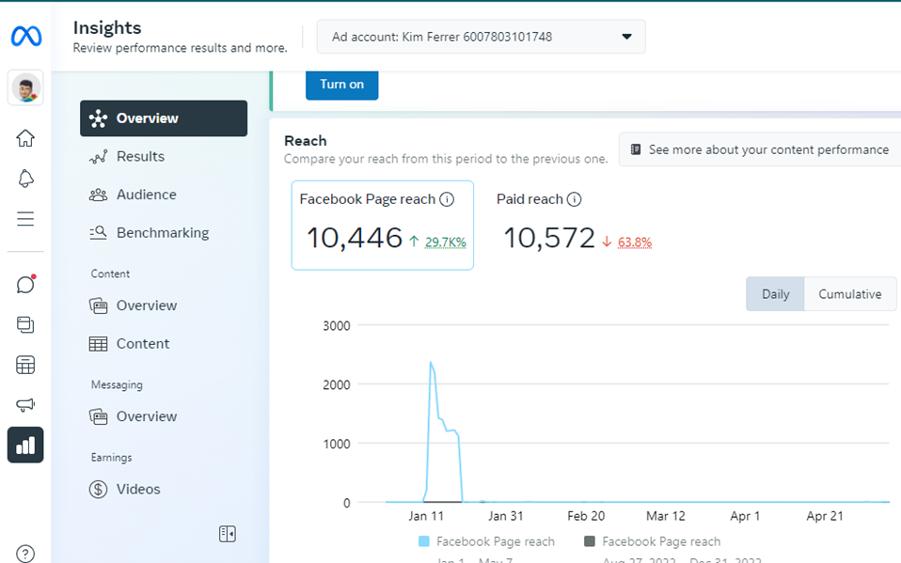See more about your content performance
This screenshot has width=901, height=563.
point(760,150)
